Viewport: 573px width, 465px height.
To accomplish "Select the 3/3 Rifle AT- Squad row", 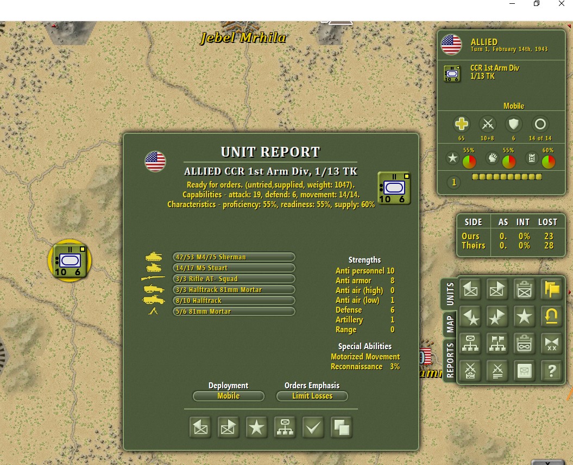I will point(234,279).
